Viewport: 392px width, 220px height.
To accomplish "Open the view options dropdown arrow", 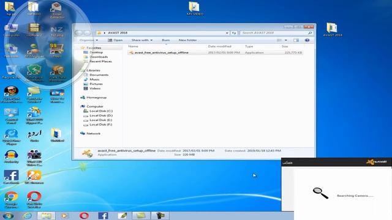I will (x=286, y=40).
